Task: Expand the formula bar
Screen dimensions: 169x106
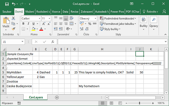Action: (166, 42)
